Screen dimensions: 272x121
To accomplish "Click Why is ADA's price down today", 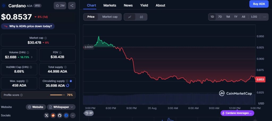I will tap(28, 26).
